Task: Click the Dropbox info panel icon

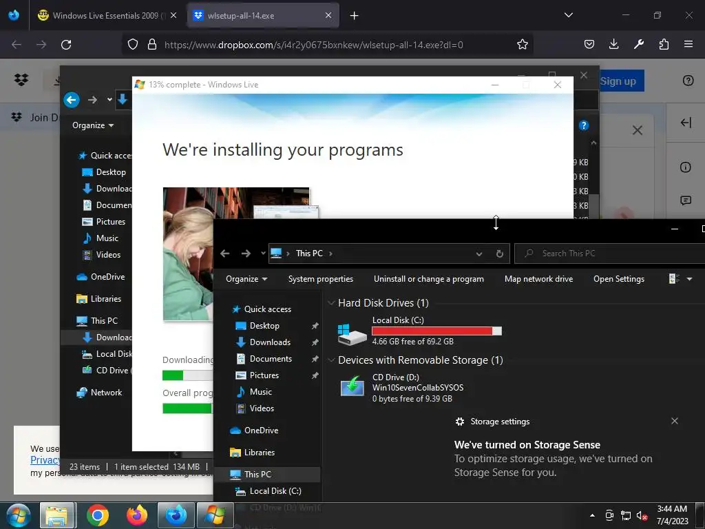Action: click(x=685, y=167)
